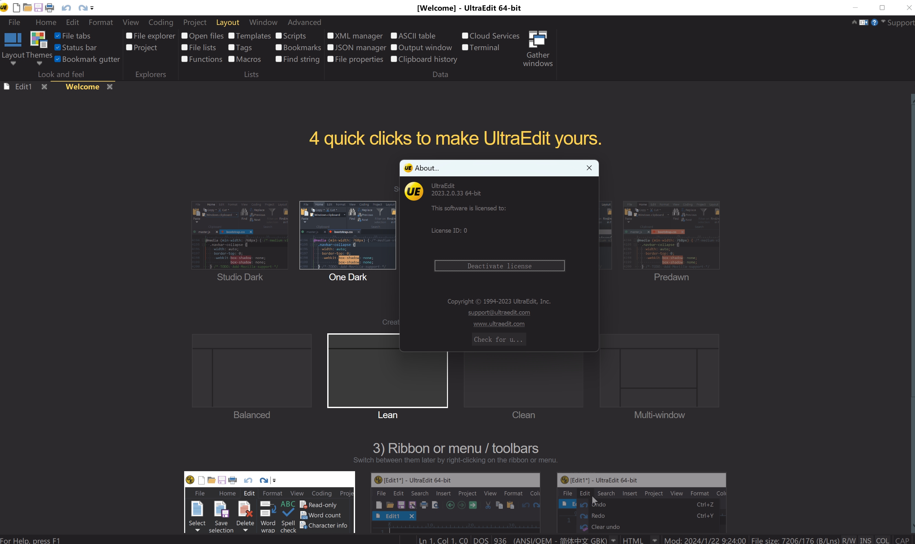Switch to the Home ribbon tab

[x=46, y=22]
